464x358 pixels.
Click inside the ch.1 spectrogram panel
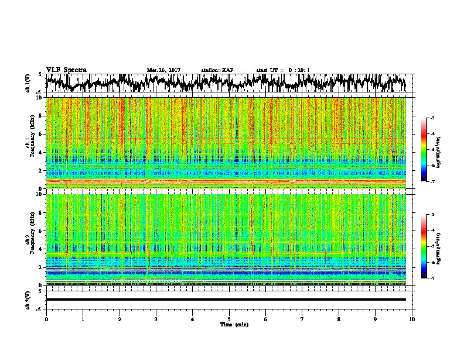[226, 143]
